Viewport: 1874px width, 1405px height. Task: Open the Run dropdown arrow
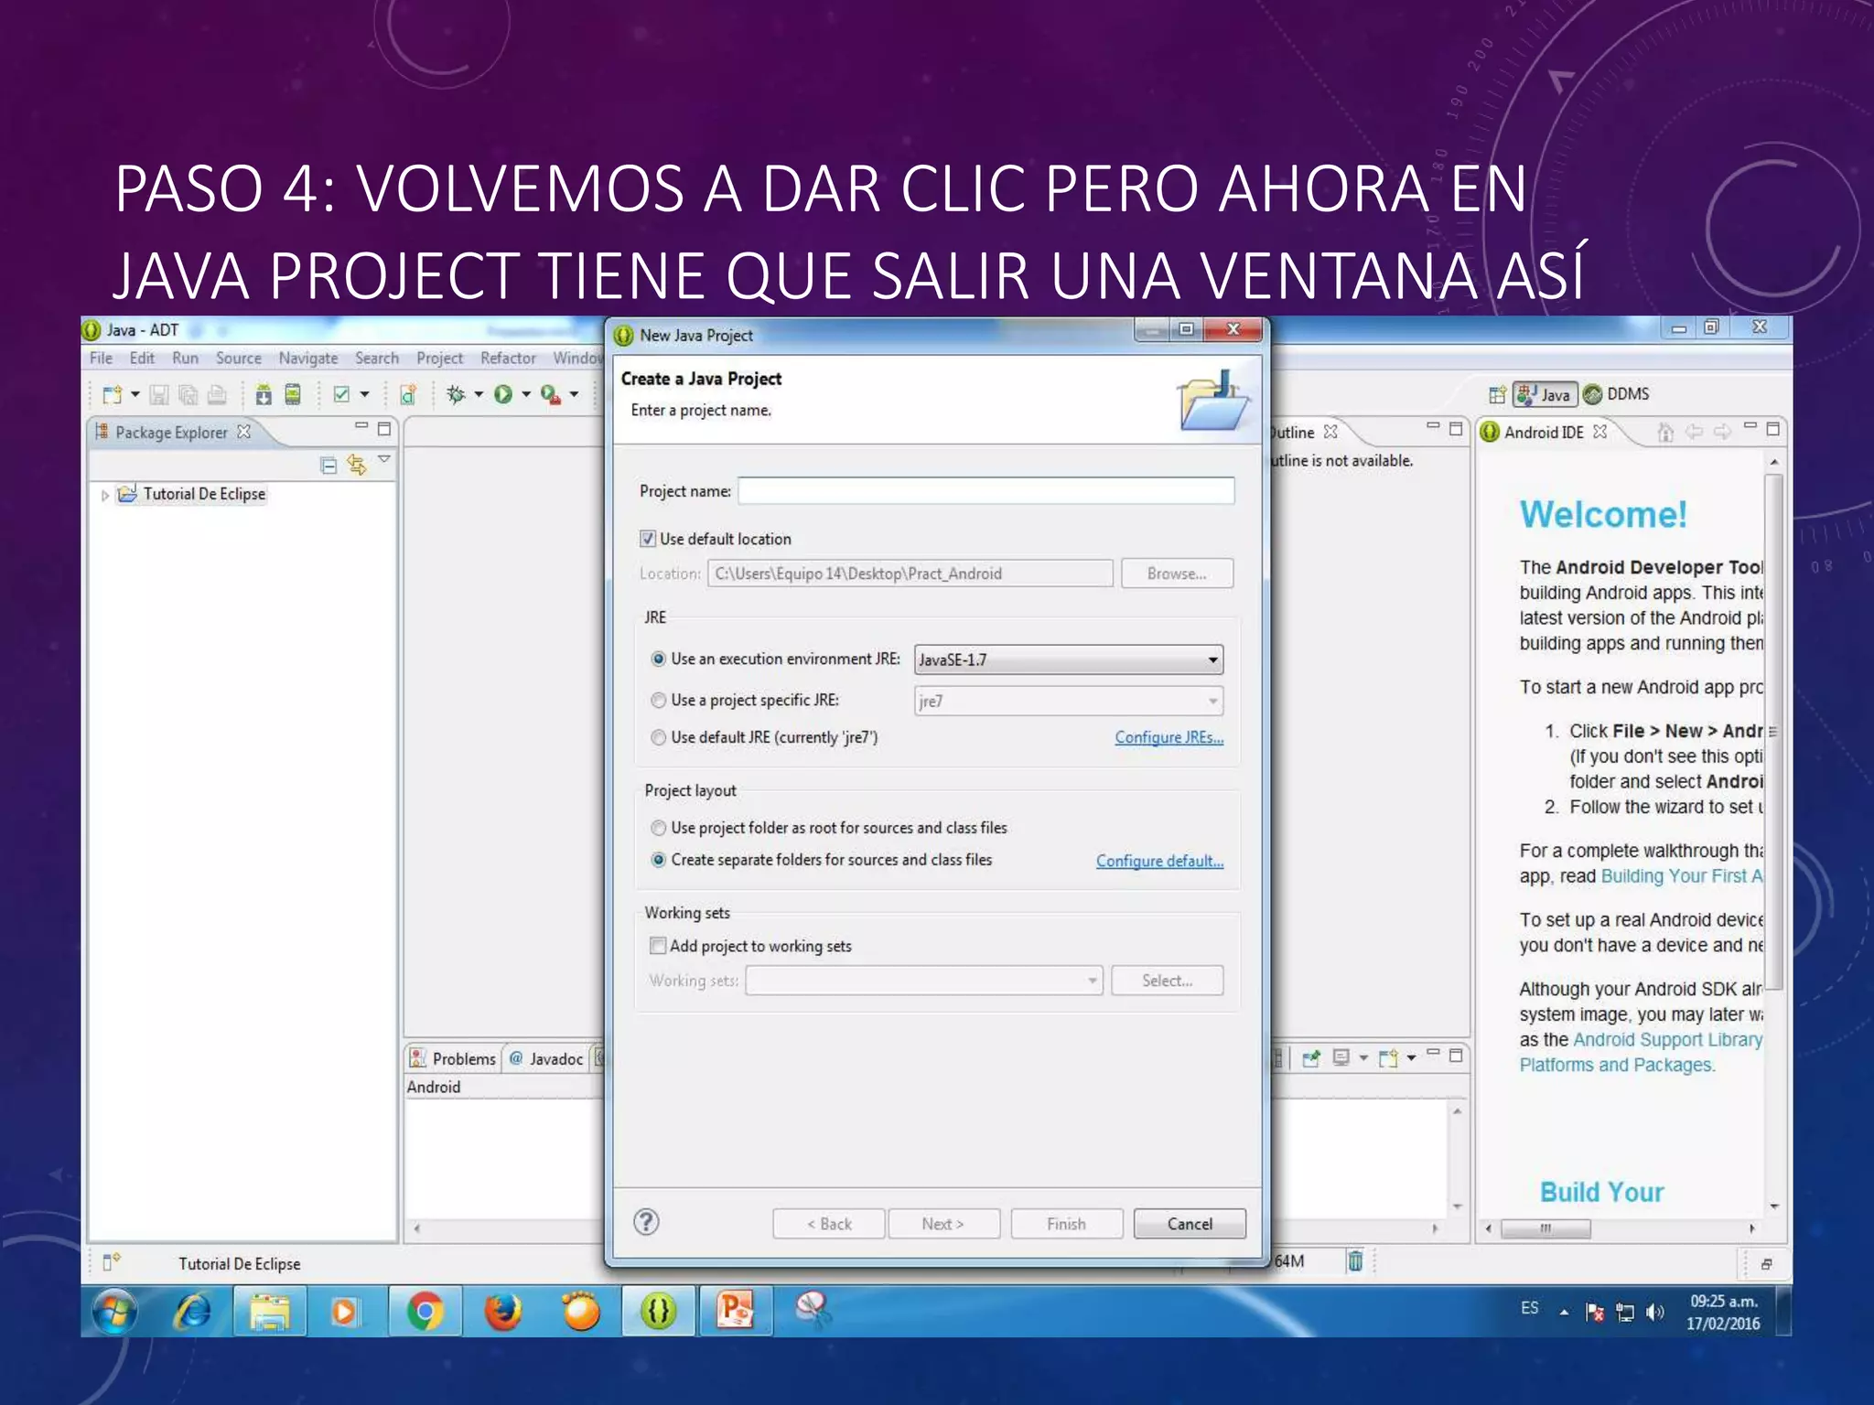[526, 394]
